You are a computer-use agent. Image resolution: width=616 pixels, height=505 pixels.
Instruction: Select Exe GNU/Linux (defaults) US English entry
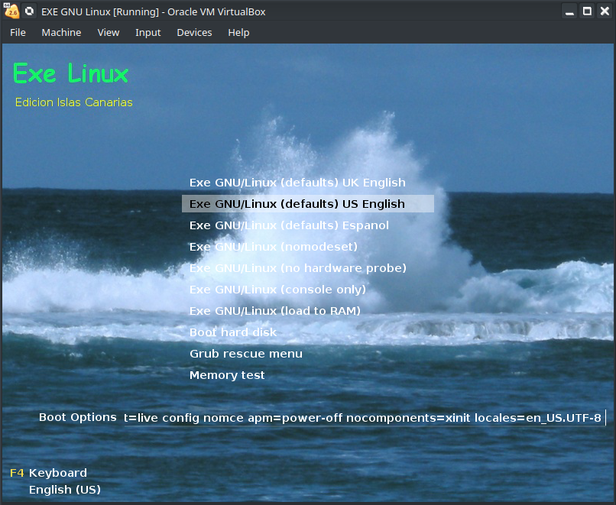click(x=297, y=204)
